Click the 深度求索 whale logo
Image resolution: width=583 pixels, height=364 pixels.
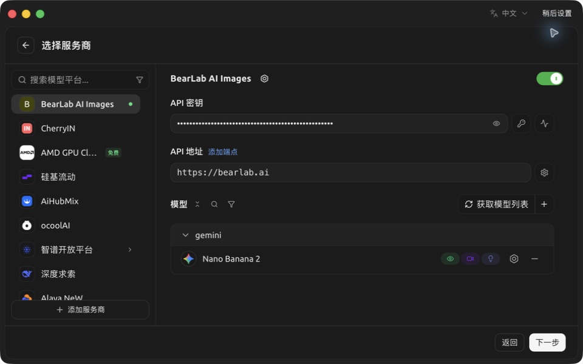[x=27, y=274]
